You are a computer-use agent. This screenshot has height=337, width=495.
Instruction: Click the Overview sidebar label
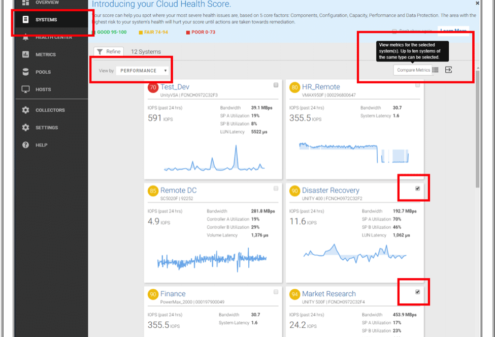click(47, 3)
